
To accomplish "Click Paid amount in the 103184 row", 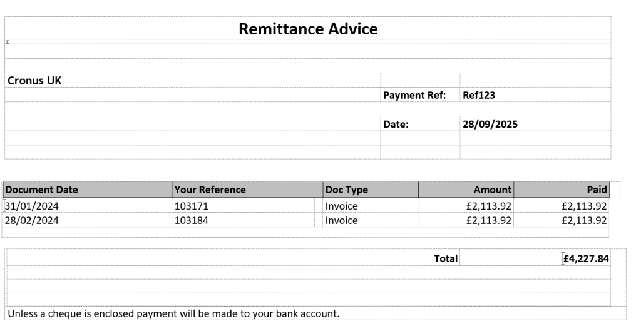I will [x=584, y=220].
